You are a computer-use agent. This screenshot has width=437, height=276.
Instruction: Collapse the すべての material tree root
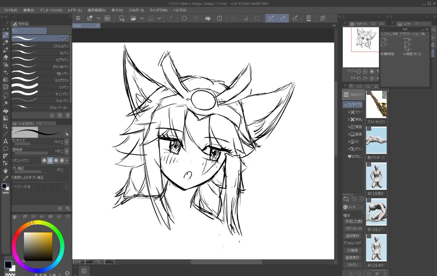pyautogui.click(x=345, y=105)
